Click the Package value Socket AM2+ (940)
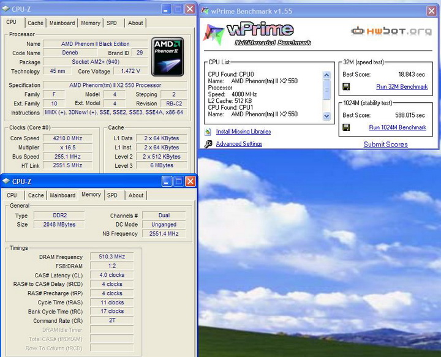The height and width of the screenshot is (357, 441). click(x=96, y=62)
